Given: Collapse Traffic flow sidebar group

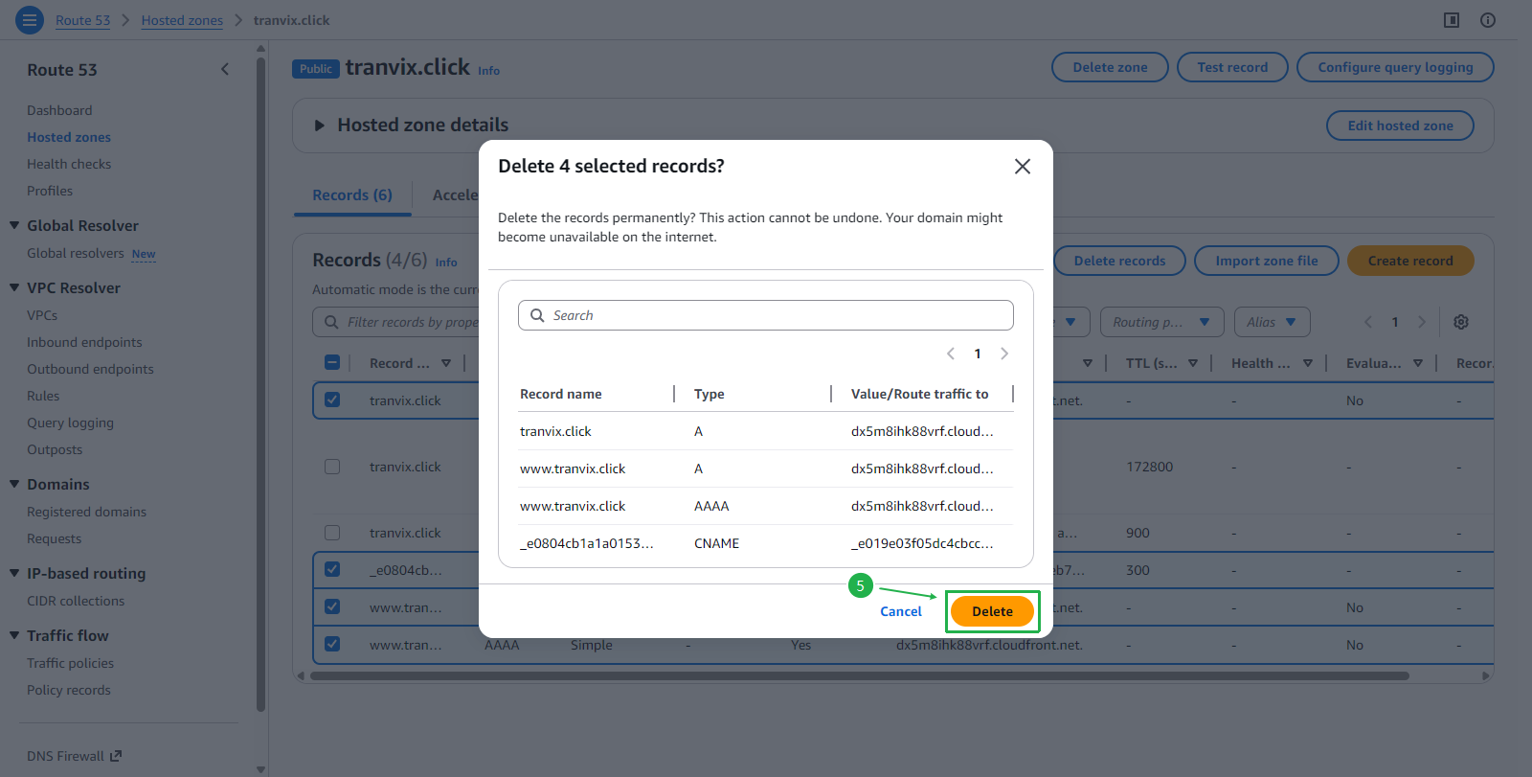Looking at the screenshot, I should [x=14, y=635].
